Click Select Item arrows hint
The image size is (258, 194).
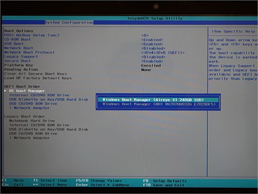(x=50, y=181)
